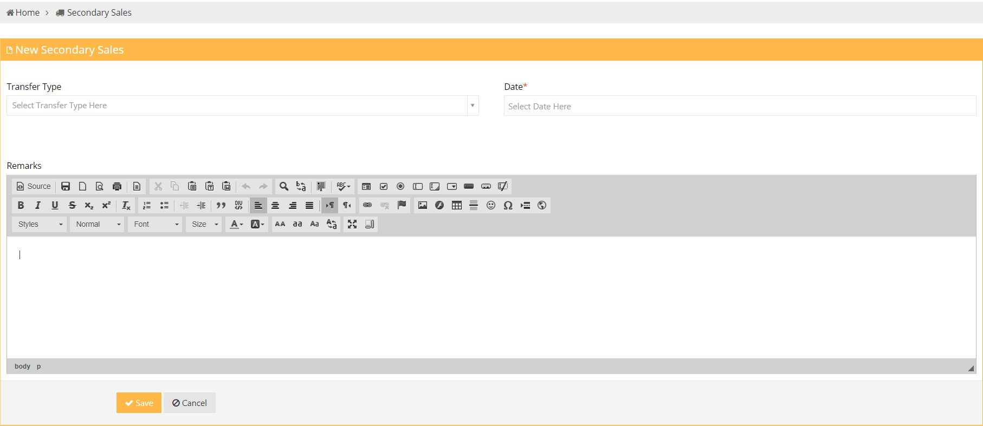Click Paste from Word icon
Image resolution: width=983 pixels, height=426 pixels.
point(227,186)
